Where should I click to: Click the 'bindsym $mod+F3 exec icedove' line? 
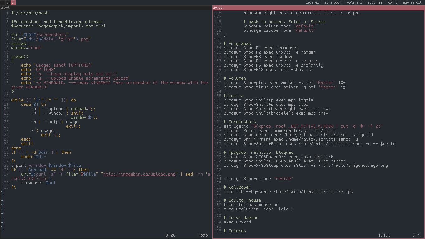258,57
